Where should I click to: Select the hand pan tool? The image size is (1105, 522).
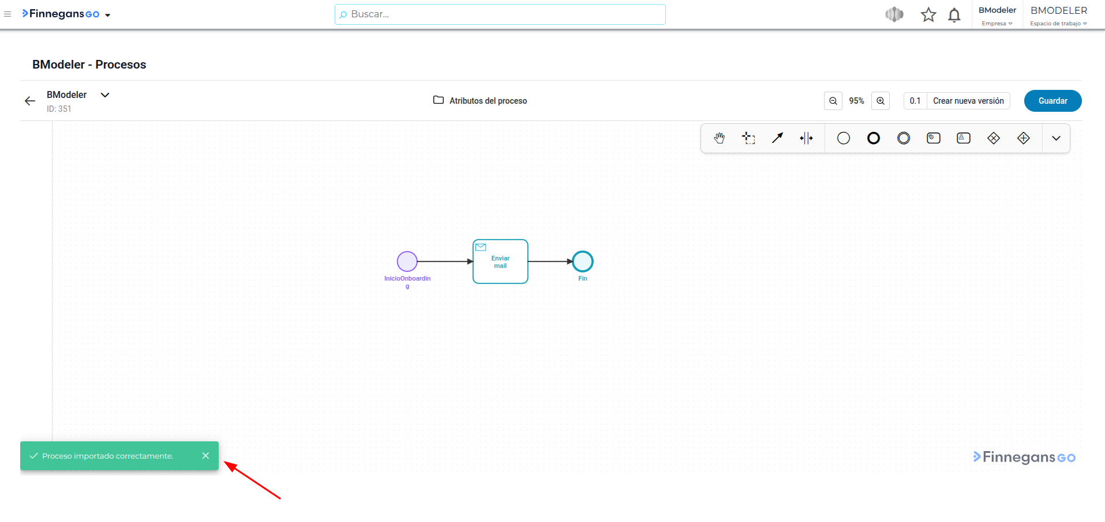pyautogui.click(x=719, y=138)
